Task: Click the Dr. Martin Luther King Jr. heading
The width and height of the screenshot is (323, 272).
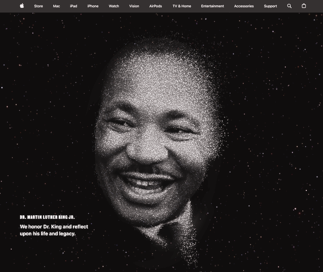Action: [x=47, y=217]
